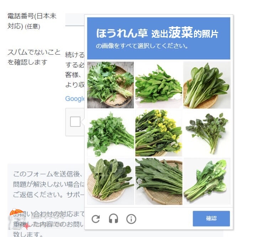Click the orange hat watermark logo
The width and height of the screenshot is (267, 237).
point(16,213)
